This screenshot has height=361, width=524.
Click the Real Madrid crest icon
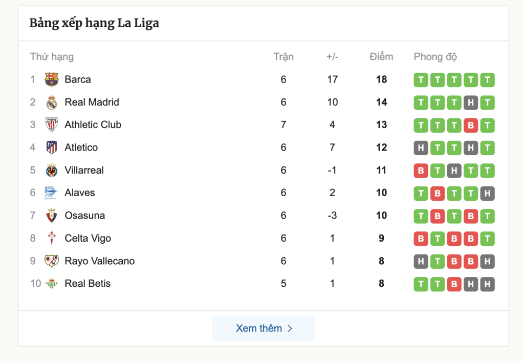(52, 102)
